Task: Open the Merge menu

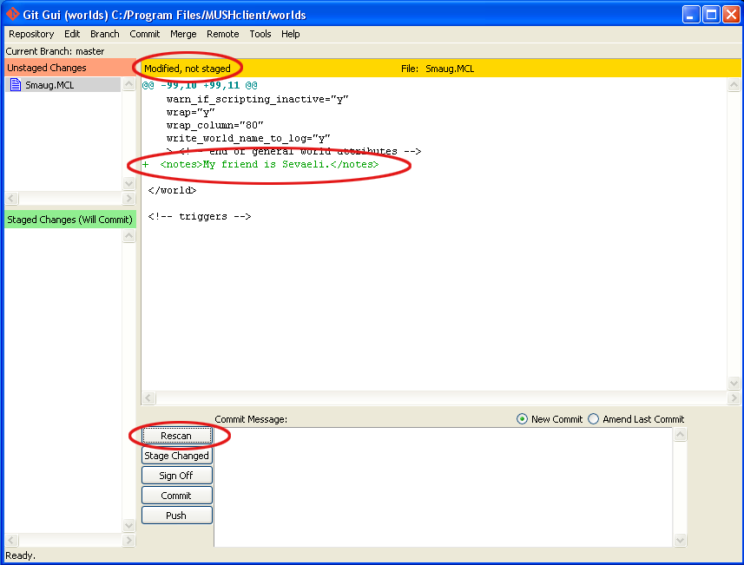Action: point(183,34)
